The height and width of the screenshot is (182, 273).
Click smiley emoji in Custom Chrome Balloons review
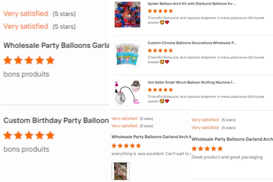162,62
